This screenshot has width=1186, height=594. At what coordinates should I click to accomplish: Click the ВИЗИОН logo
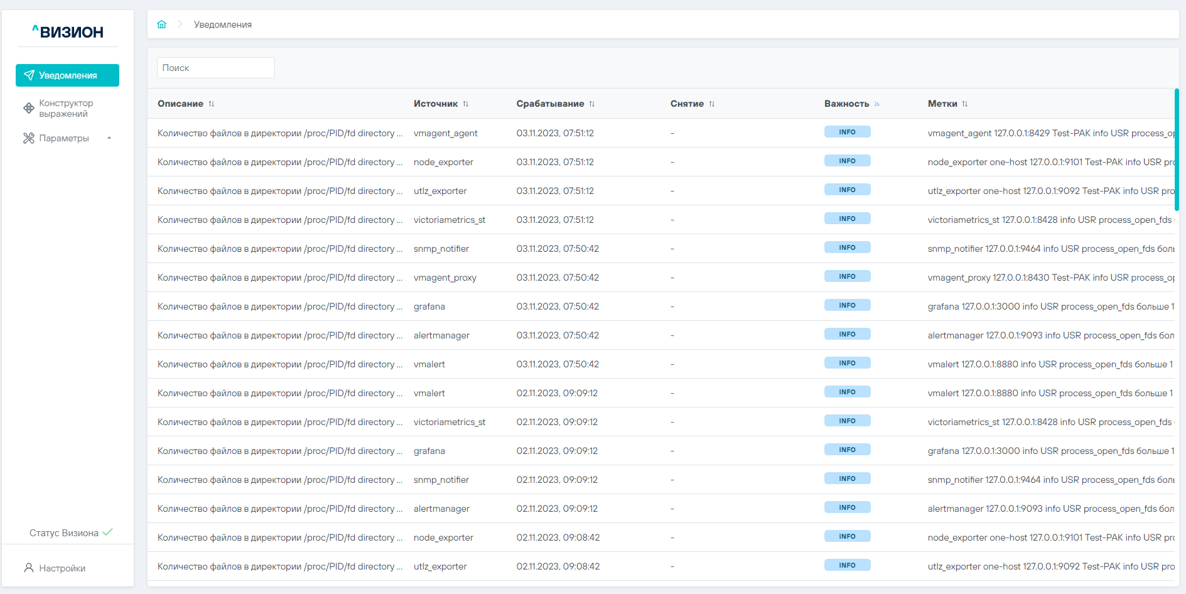[68, 32]
